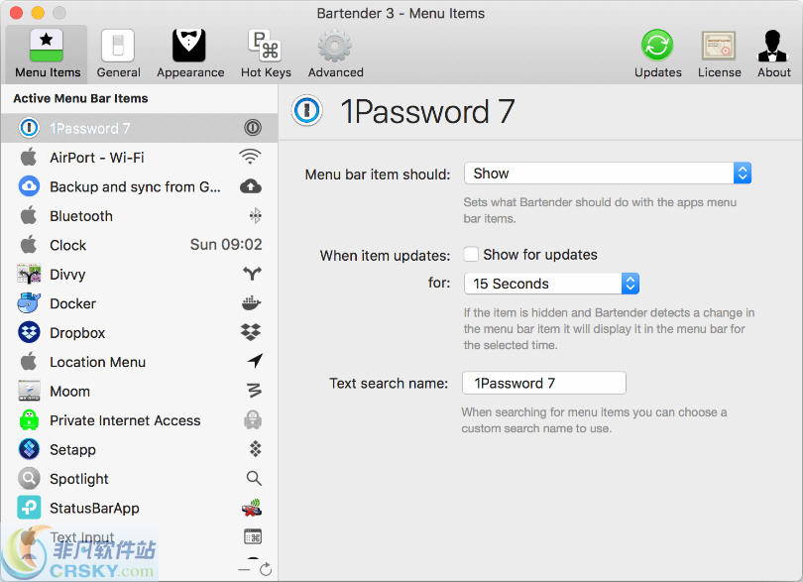Screen dimensions: 803x582
Task: Click the 1Password keyhole menu bar glyph
Action: (253, 128)
